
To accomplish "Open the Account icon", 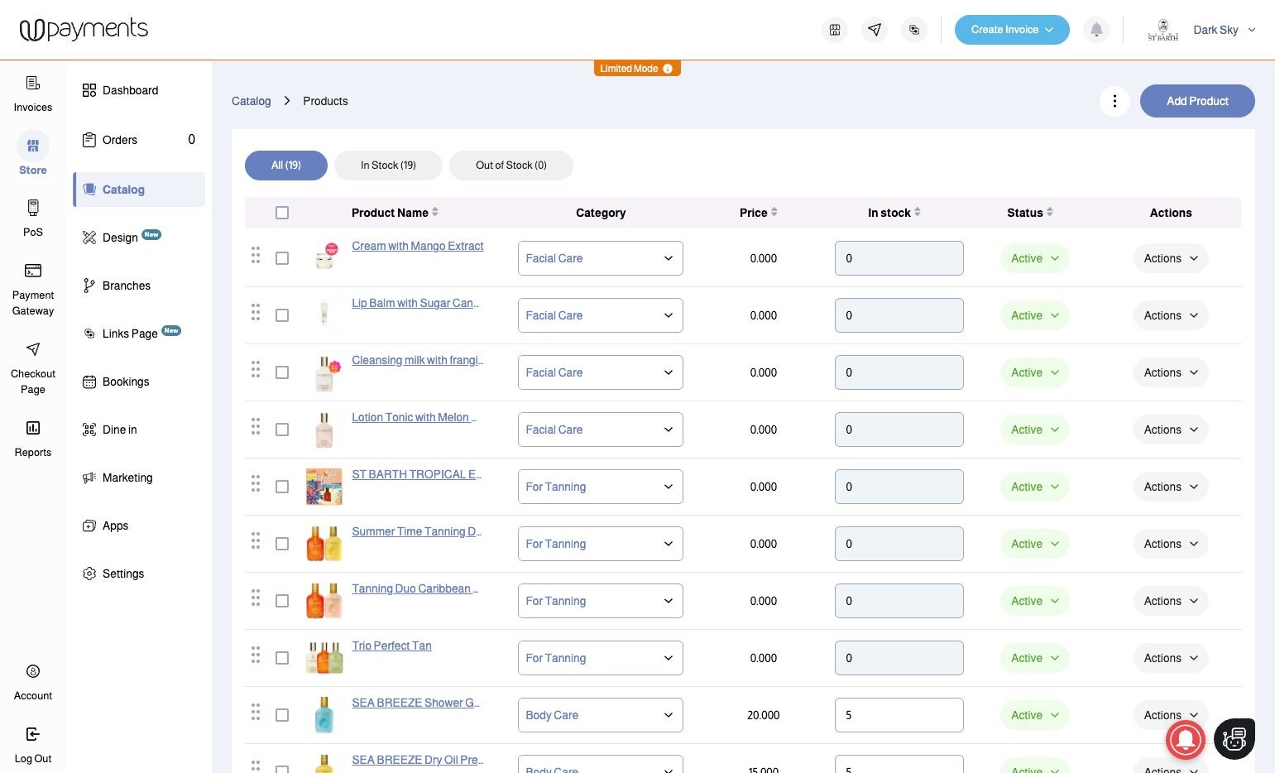I will (33, 671).
